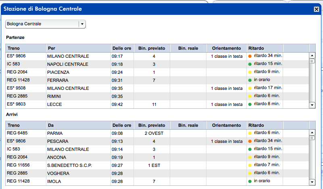323x189 pixels.
Task: Click the scroll down arrow in Arrivi table
Action: [312, 182]
